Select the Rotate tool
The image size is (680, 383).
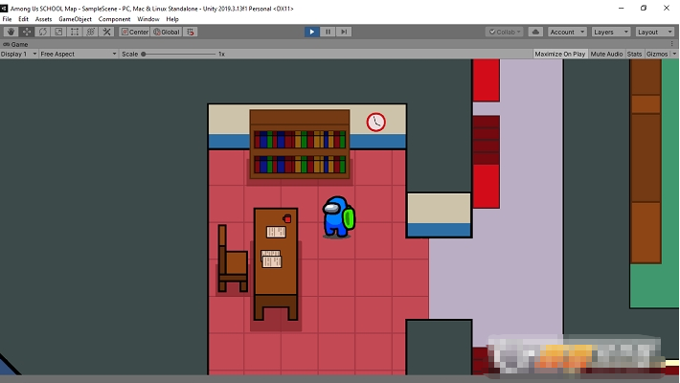coord(43,32)
